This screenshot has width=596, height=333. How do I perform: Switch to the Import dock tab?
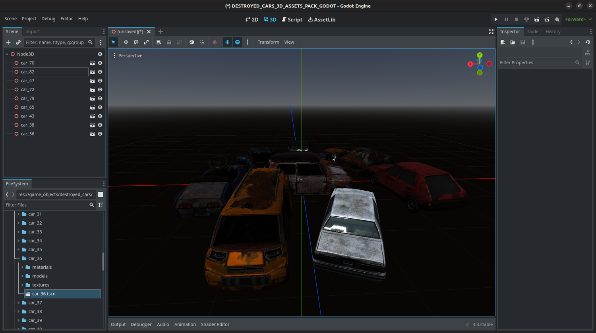click(33, 32)
